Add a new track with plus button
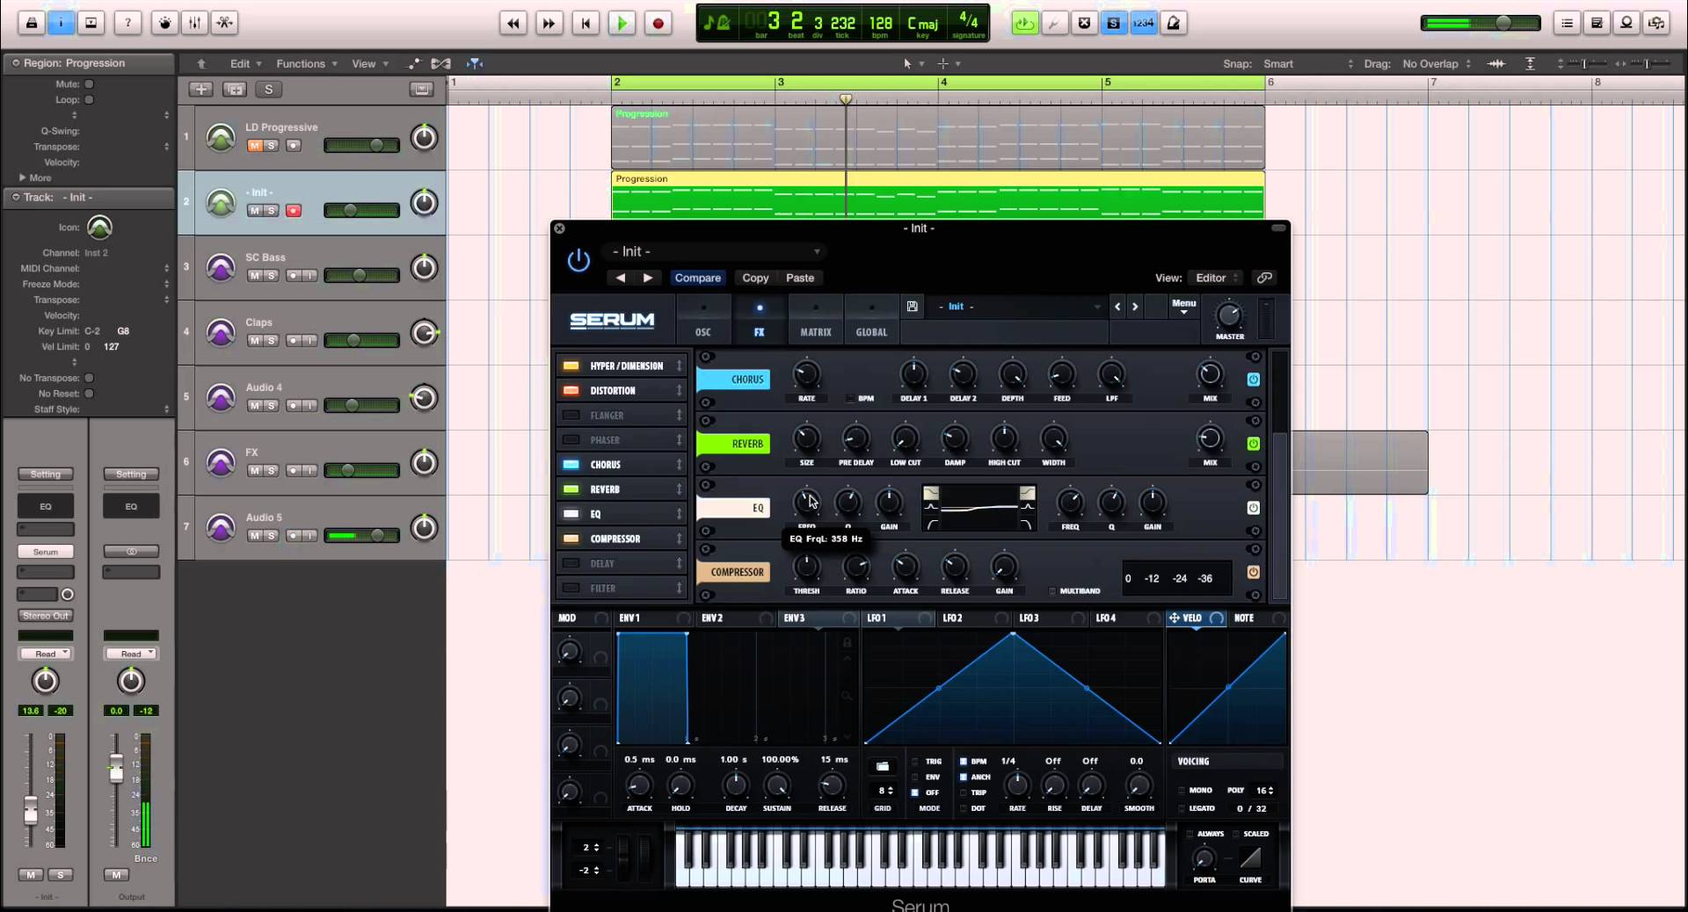 [200, 89]
